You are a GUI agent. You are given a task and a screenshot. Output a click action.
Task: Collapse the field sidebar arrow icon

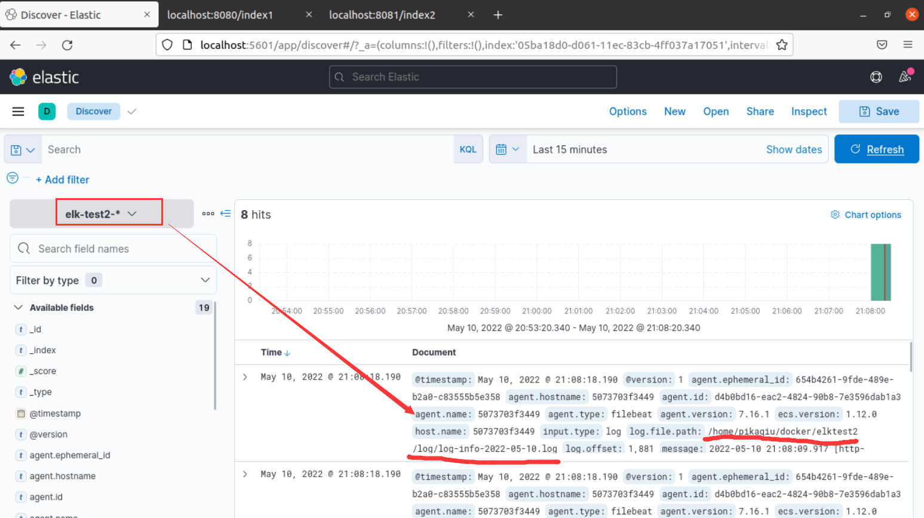click(226, 213)
